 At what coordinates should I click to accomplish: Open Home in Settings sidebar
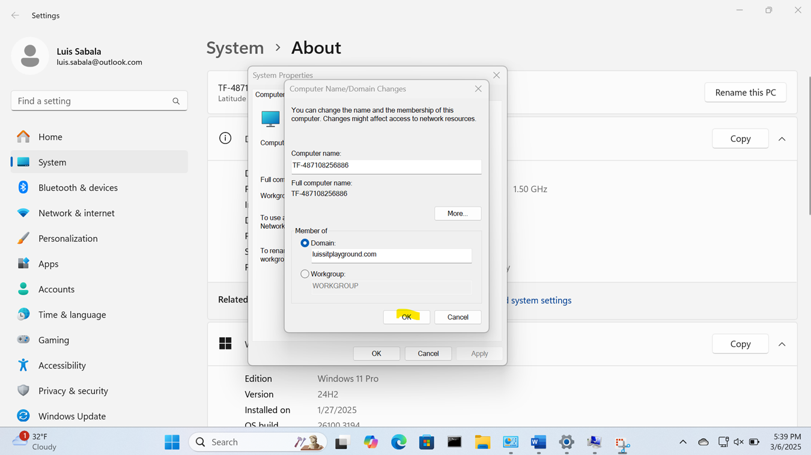[99, 137]
